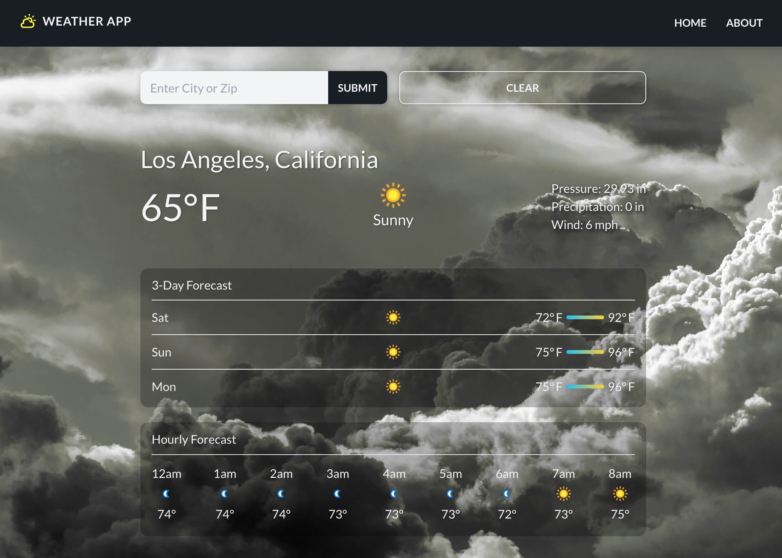Click the Sunny condition label
This screenshot has height=558, width=782.
pos(393,220)
